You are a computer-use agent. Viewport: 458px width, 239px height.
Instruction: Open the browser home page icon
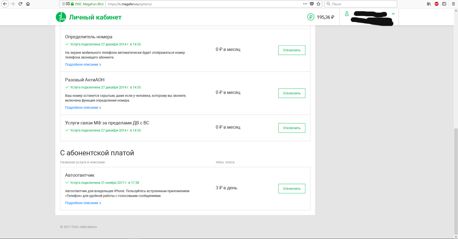click(x=28, y=4)
